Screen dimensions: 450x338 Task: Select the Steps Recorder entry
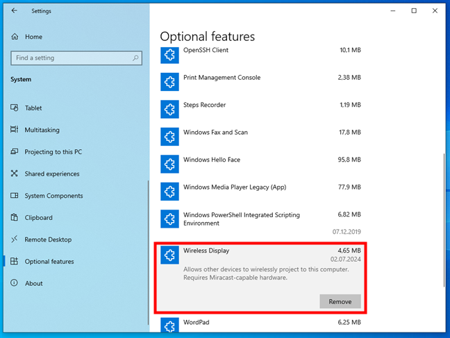click(260, 109)
